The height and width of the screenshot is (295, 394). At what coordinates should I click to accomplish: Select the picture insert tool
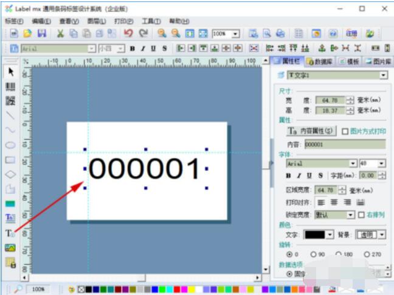pos(10,248)
